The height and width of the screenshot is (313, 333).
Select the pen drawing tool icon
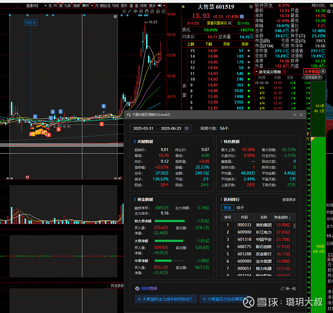click(x=129, y=12)
